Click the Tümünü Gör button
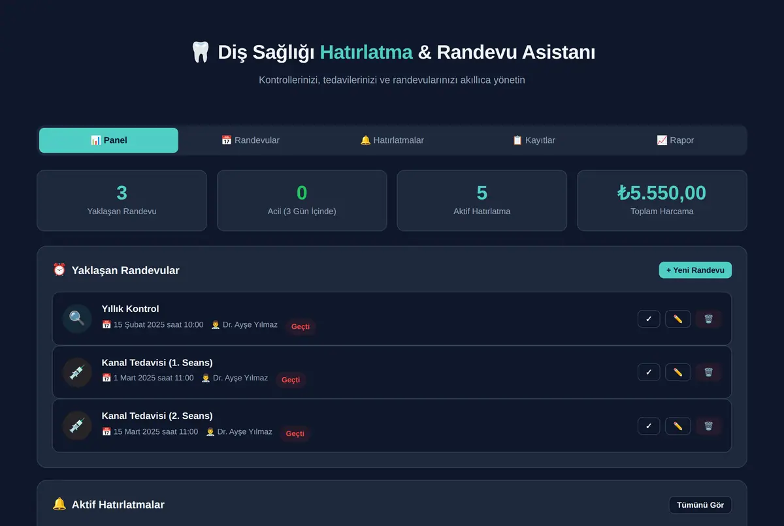784x526 pixels. [x=700, y=505]
